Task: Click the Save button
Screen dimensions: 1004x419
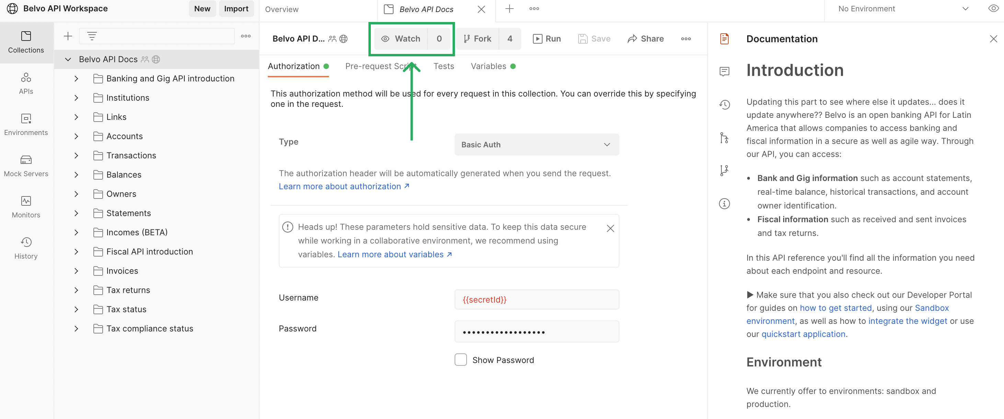Action: [x=594, y=38]
